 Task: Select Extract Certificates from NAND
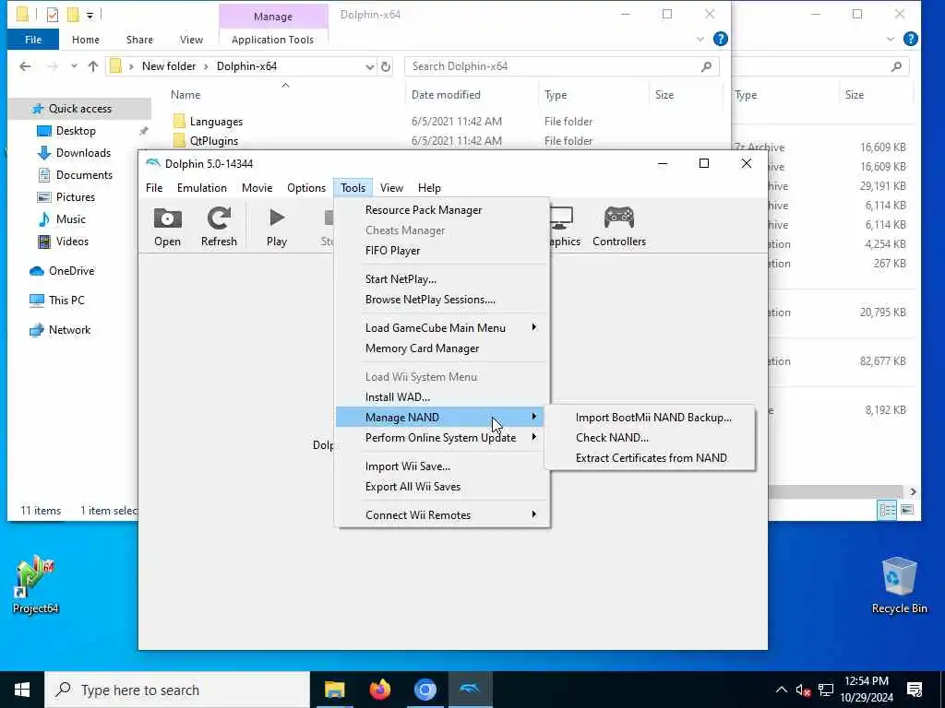click(x=651, y=458)
